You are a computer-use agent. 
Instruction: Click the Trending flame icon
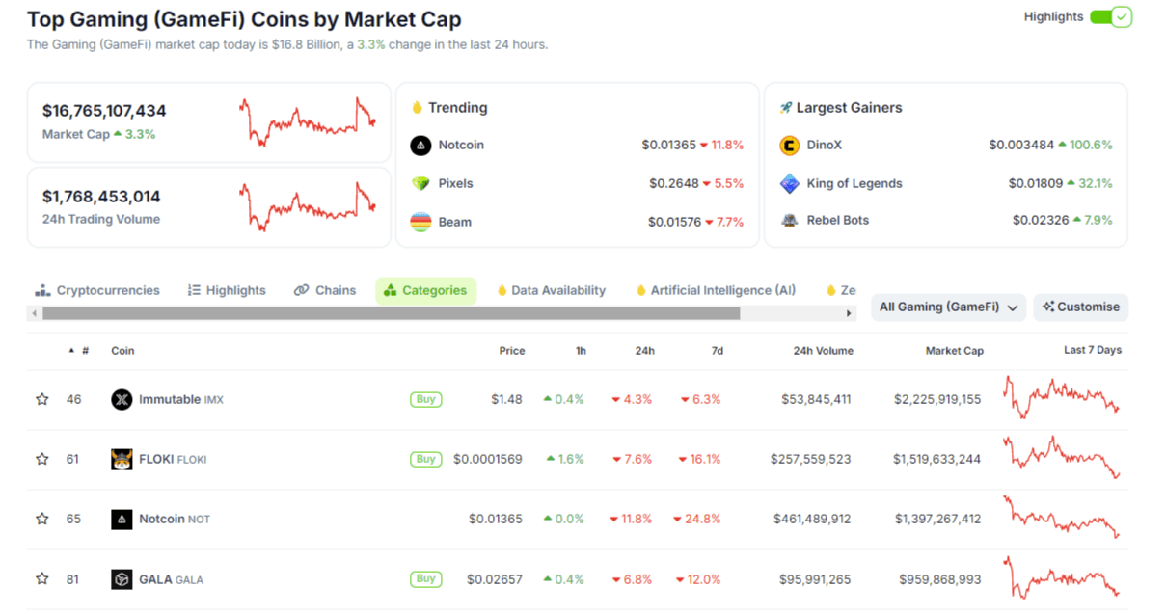417,107
